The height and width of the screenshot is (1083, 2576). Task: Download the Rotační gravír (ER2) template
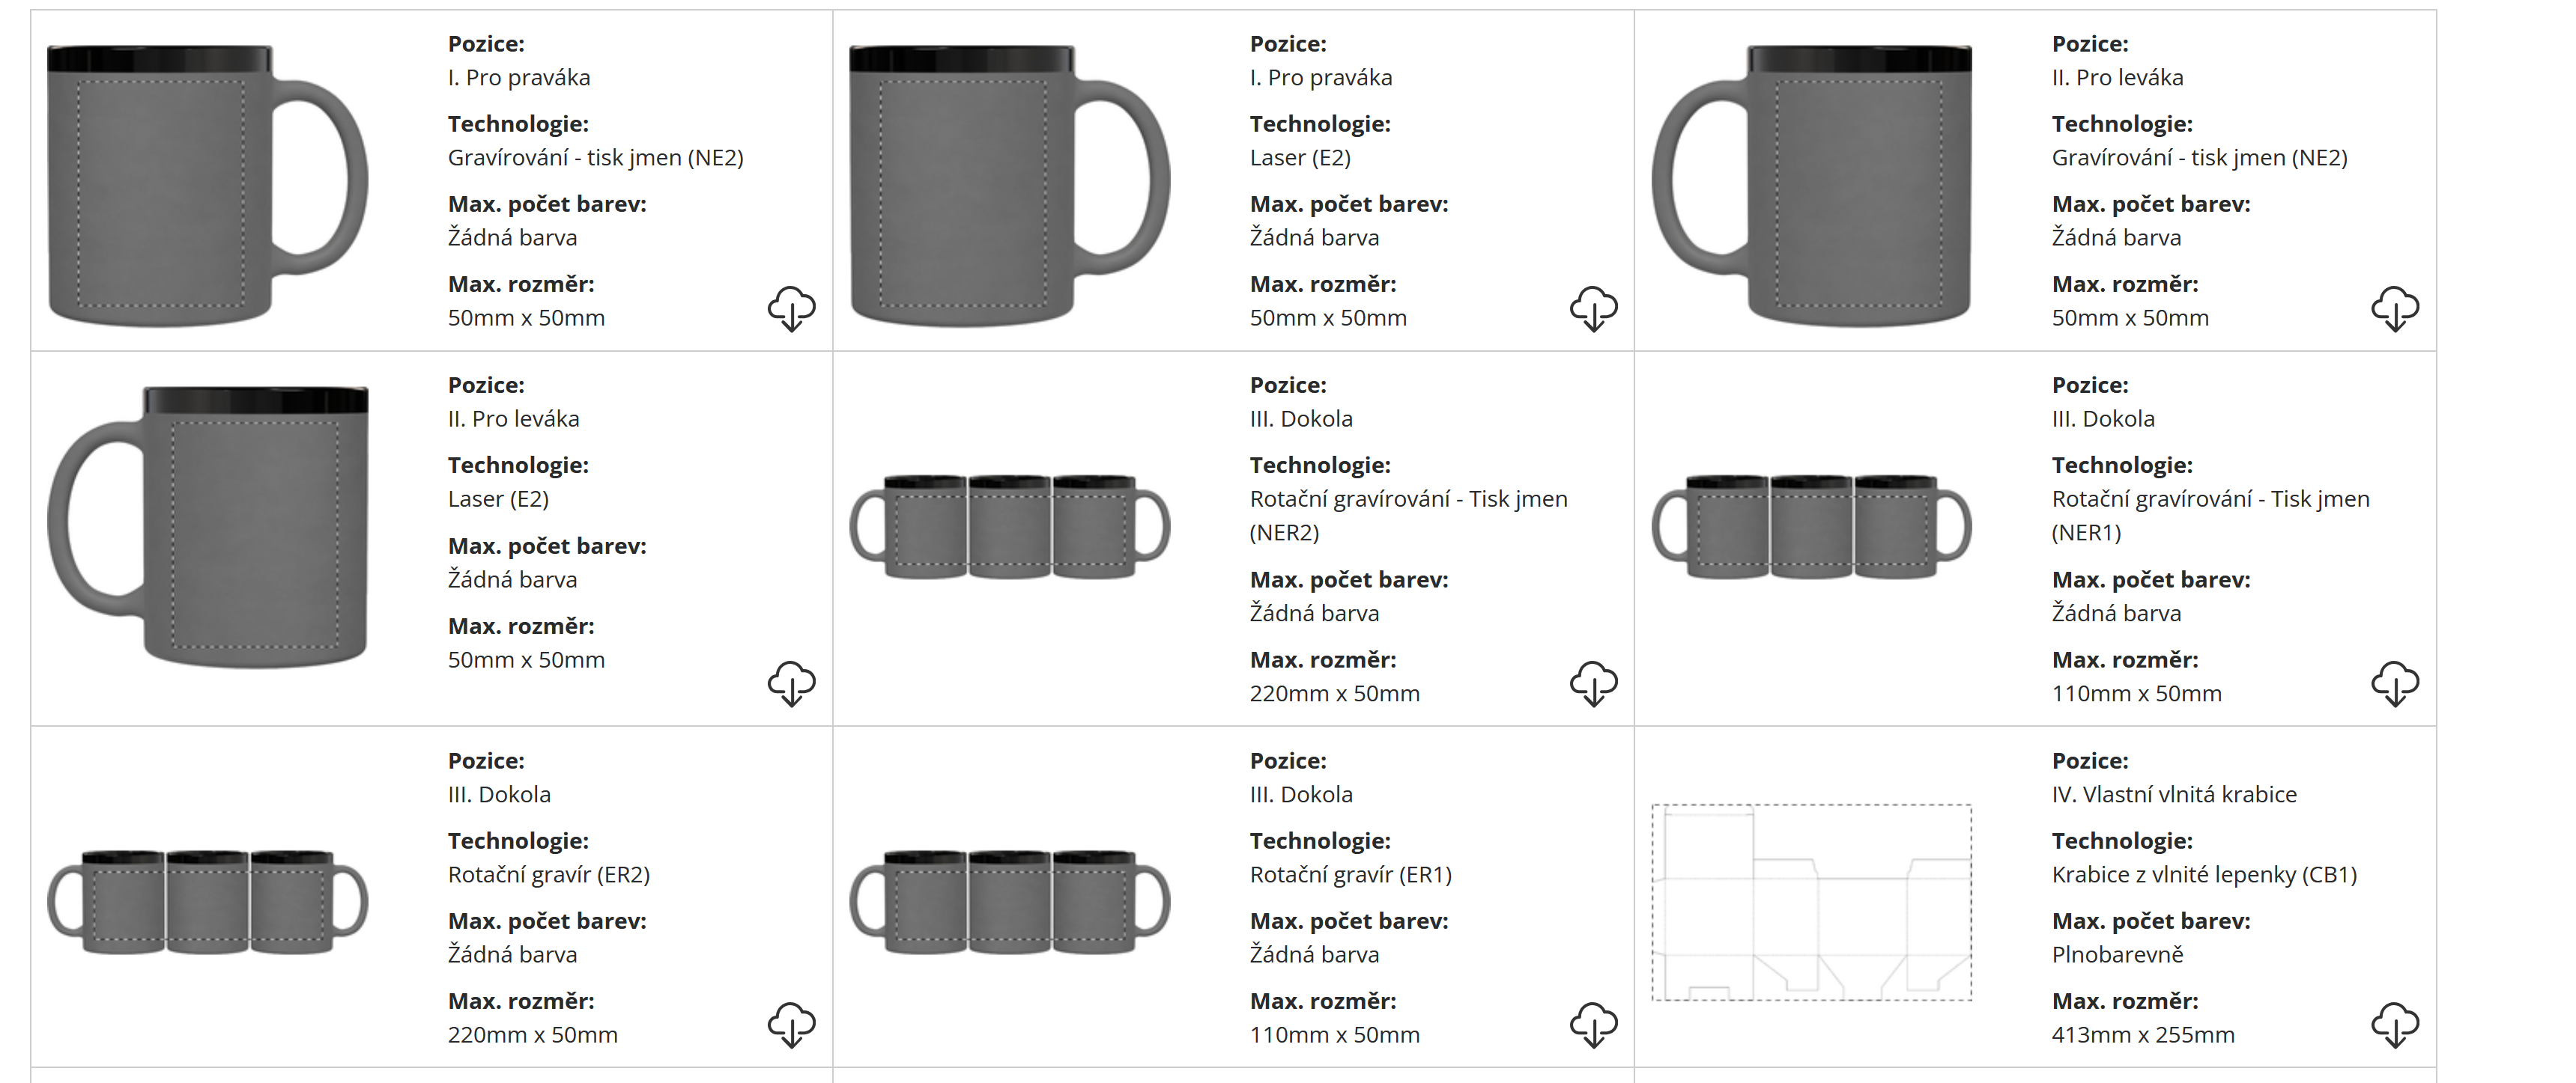(x=791, y=1025)
